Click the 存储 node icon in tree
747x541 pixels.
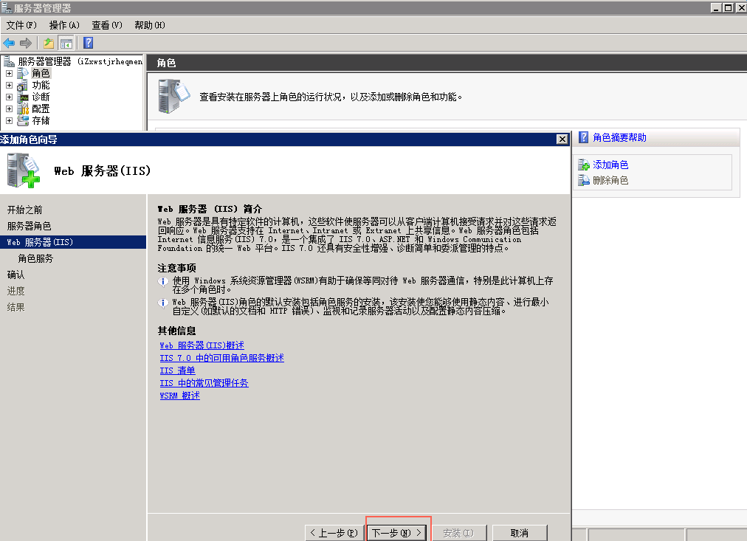pyautogui.click(x=23, y=120)
